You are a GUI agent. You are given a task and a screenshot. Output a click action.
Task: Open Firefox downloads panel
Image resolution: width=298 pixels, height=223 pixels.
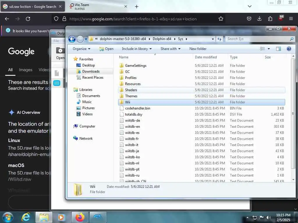[x=259, y=19]
